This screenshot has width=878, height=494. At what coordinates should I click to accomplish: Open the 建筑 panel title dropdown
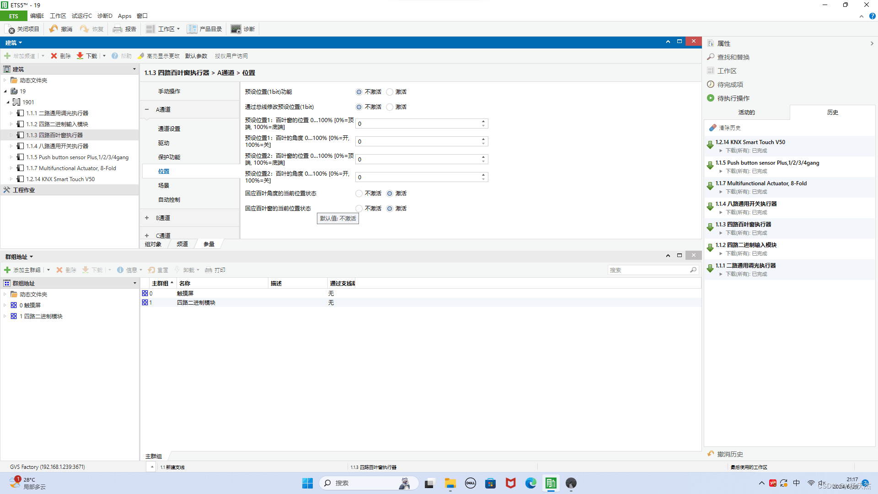[x=14, y=43]
